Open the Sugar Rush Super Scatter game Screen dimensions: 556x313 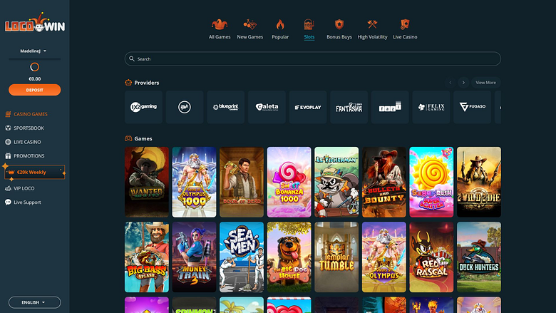431,182
